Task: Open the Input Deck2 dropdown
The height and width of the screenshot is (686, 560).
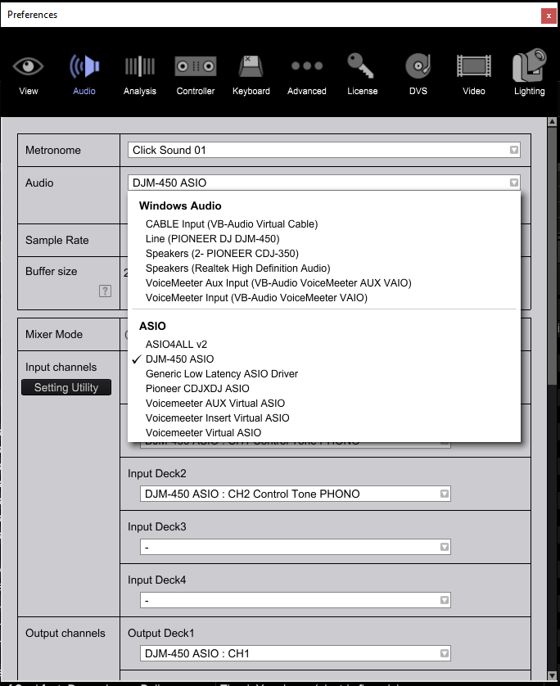Action: [x=296, y=494]
